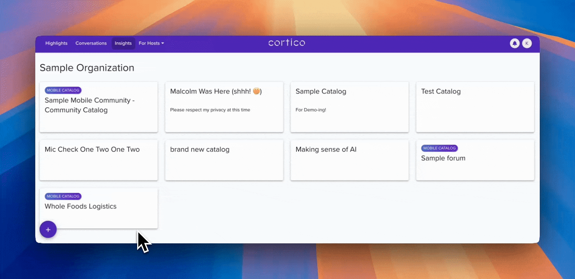Click the Whole Foods Logistics title

(x=81, y=207)
